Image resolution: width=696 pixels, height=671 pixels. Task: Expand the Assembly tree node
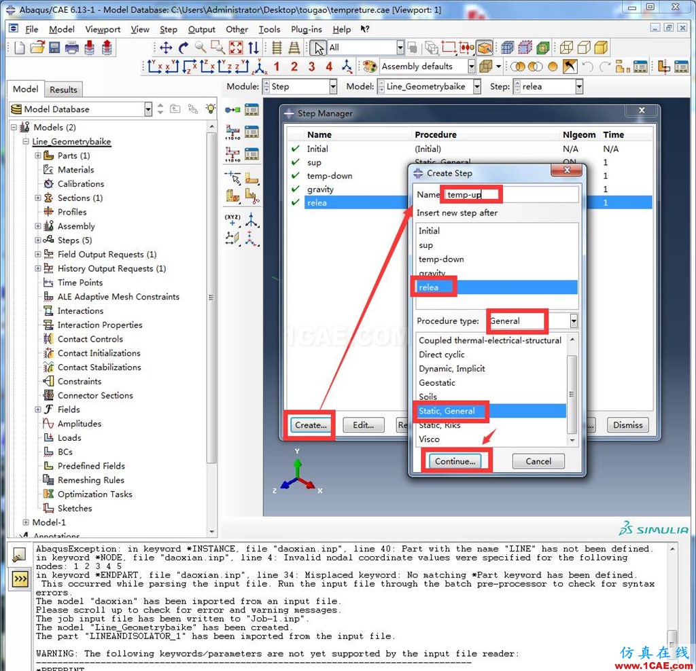[38, 226]
